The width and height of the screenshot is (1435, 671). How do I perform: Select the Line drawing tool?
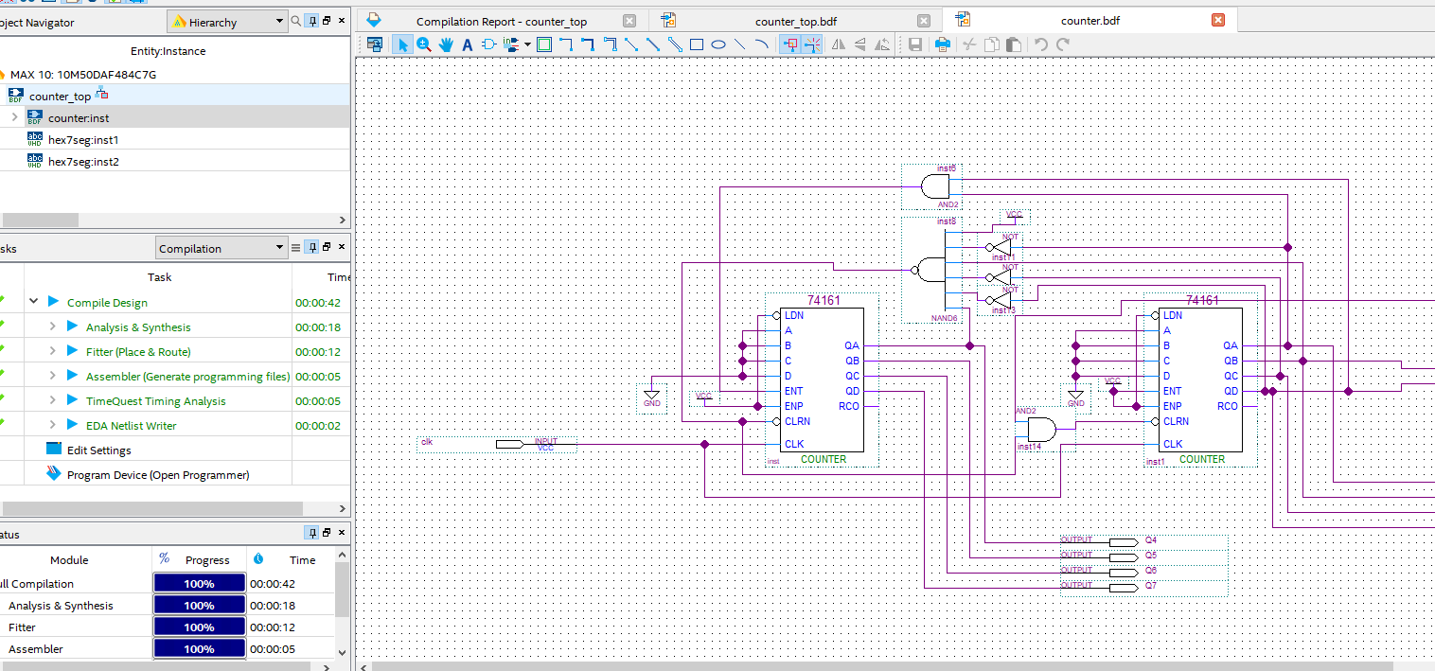click(x=740, y=44)
